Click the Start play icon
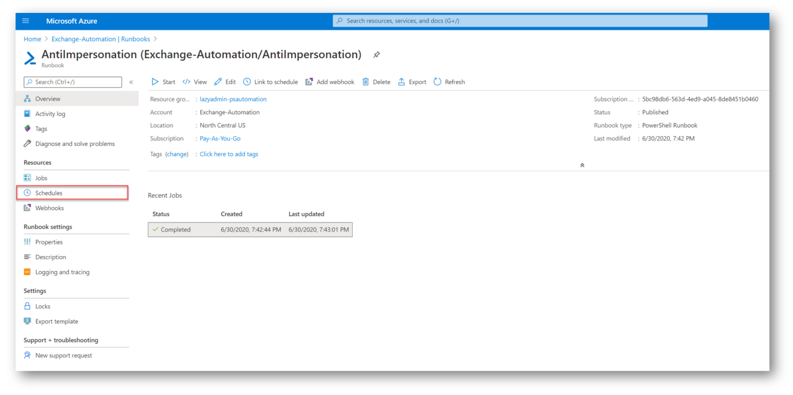This screenshot has width=793, height=395. (155, 82)
